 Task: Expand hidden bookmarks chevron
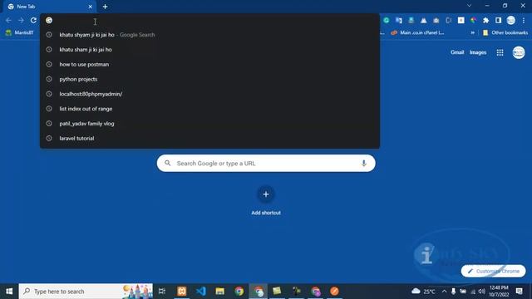point(473,32)
